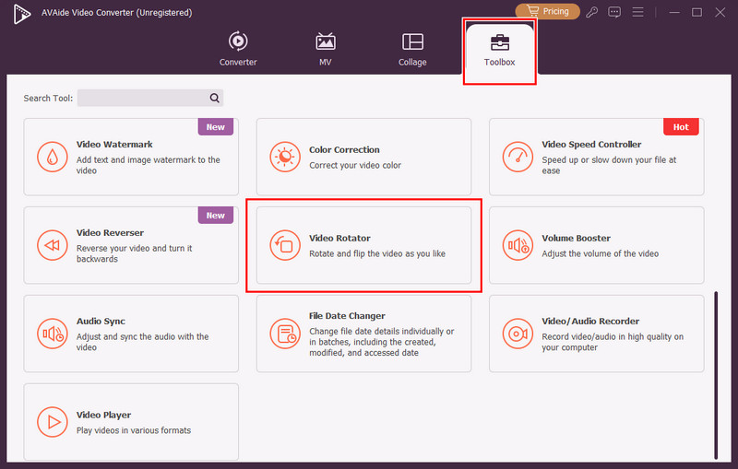The width and height of the screenshot is (738, 469).
Task: Open the hamburger menu icon
Action: point(637,12)
